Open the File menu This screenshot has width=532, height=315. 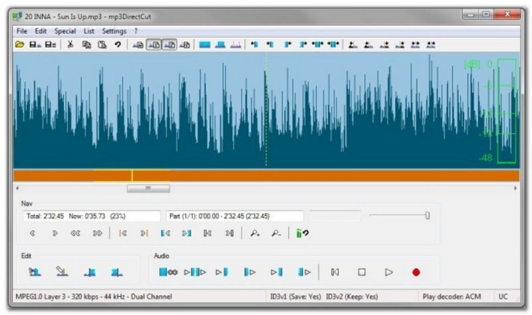click(22, 31)
